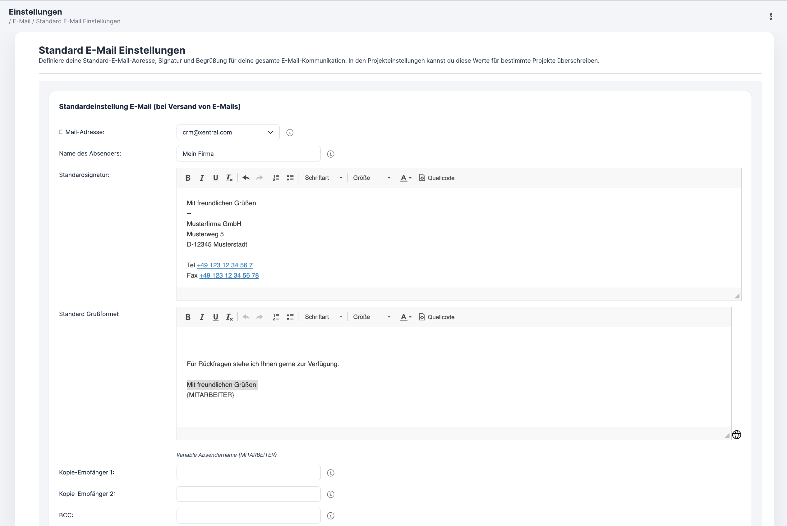
Task: Click undo arrow in Standardsignatur editor
Action: (x=246, y=178)
